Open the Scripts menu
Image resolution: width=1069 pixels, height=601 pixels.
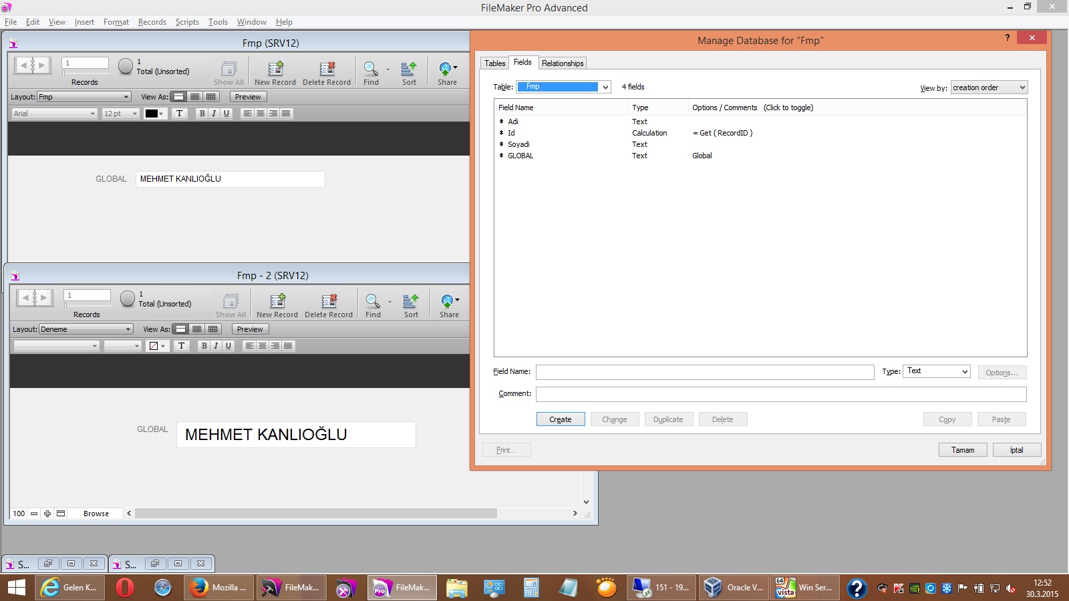(187, 22)
